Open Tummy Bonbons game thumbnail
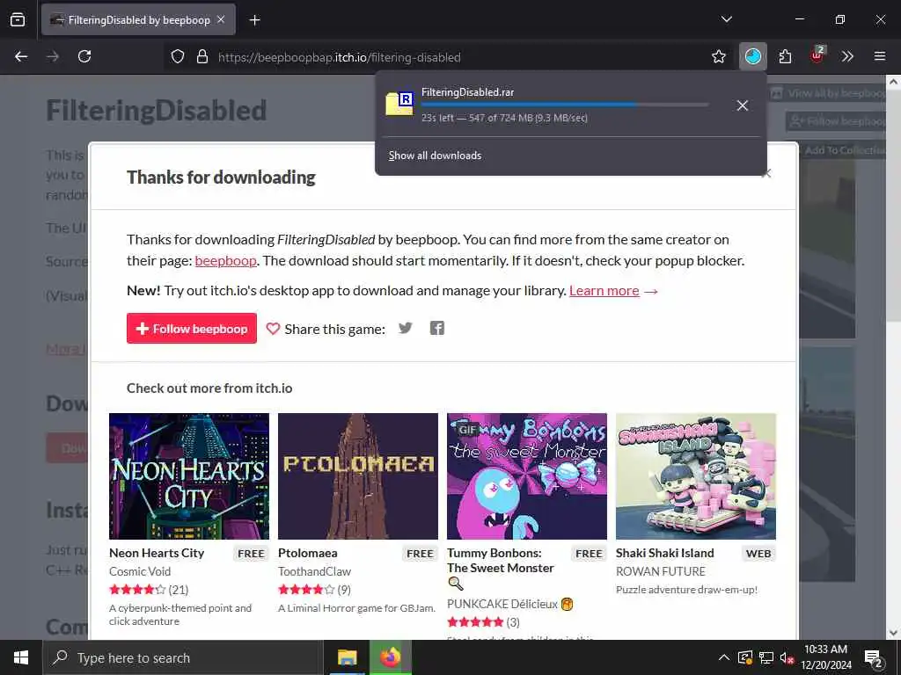The image size is (901, 675). [x=527, y=476]
